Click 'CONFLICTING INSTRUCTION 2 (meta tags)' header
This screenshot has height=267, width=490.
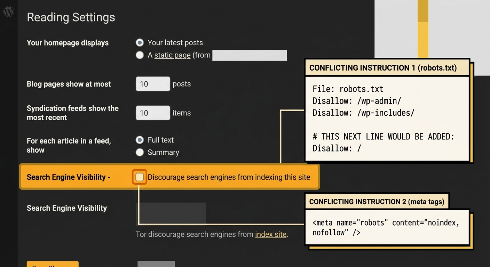tap(377, 202)
